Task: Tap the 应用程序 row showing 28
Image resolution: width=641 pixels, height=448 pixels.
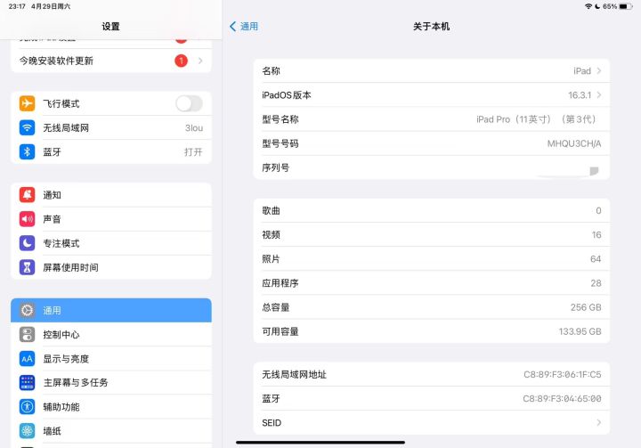Action: tap(432, 283)
